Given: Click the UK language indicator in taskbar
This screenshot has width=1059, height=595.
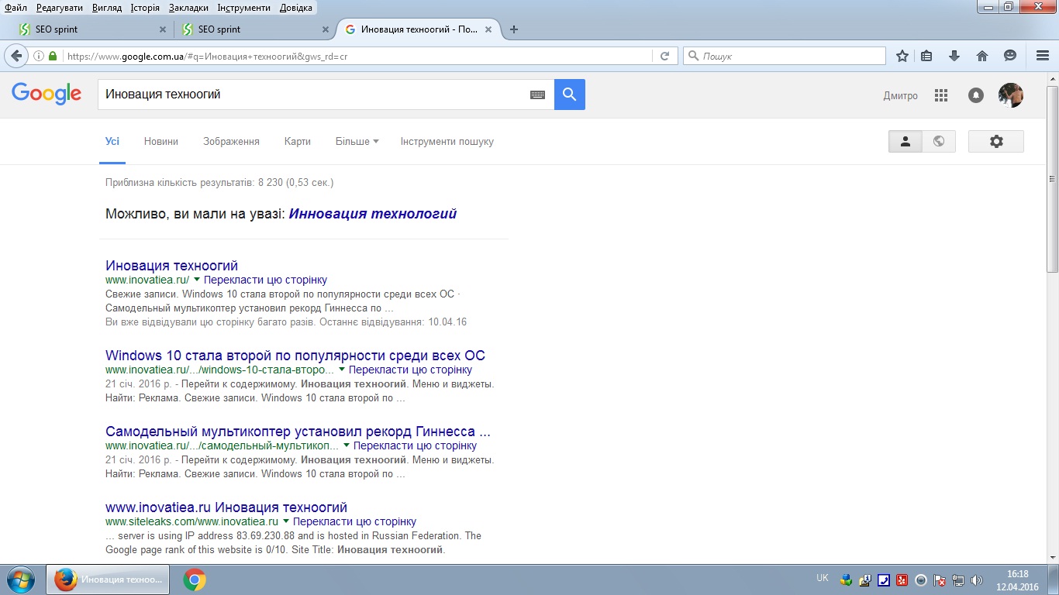Looking at the screenshot, I should [x=822, y=578].
